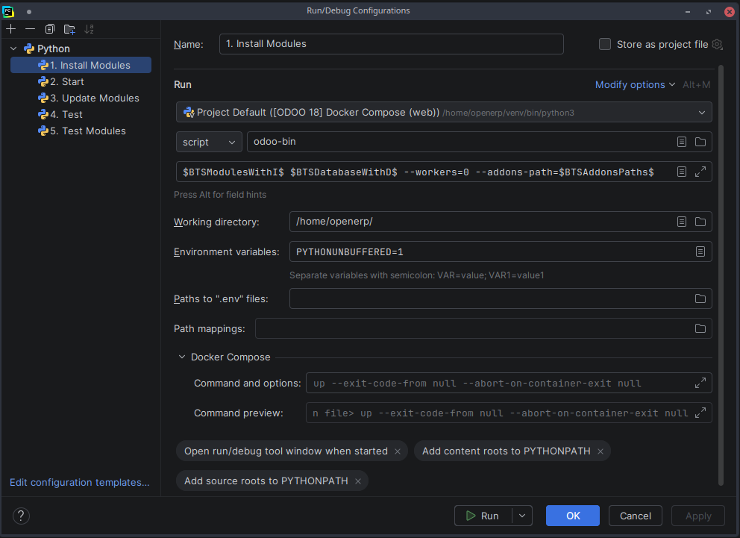The width and height of the screenshot is (740, 538).
Task: Browse for the working directory folder
Action: pos(700,222)
